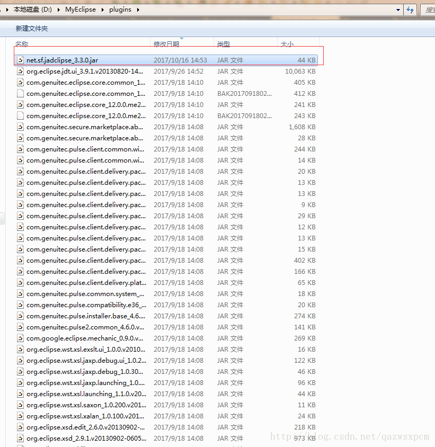Select file org.eclipse.wst.xsl.exslt.ui_1.0.0.v2010
Screen dimensions: 435x447
tap(86, 349)
